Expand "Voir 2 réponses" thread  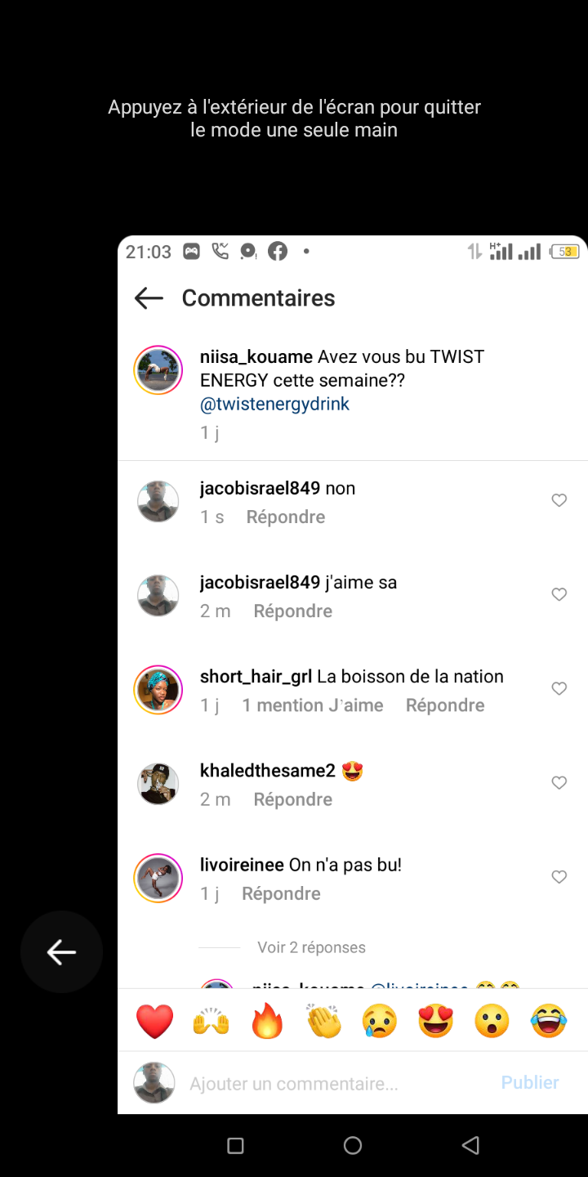[x=311, y=947]
